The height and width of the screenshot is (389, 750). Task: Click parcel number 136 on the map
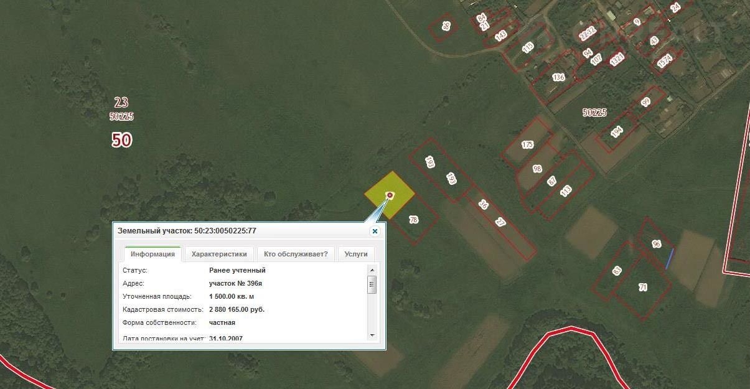[558, 77]
